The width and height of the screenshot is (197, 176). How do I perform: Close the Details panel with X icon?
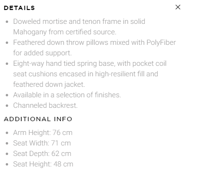pos(178,7)
